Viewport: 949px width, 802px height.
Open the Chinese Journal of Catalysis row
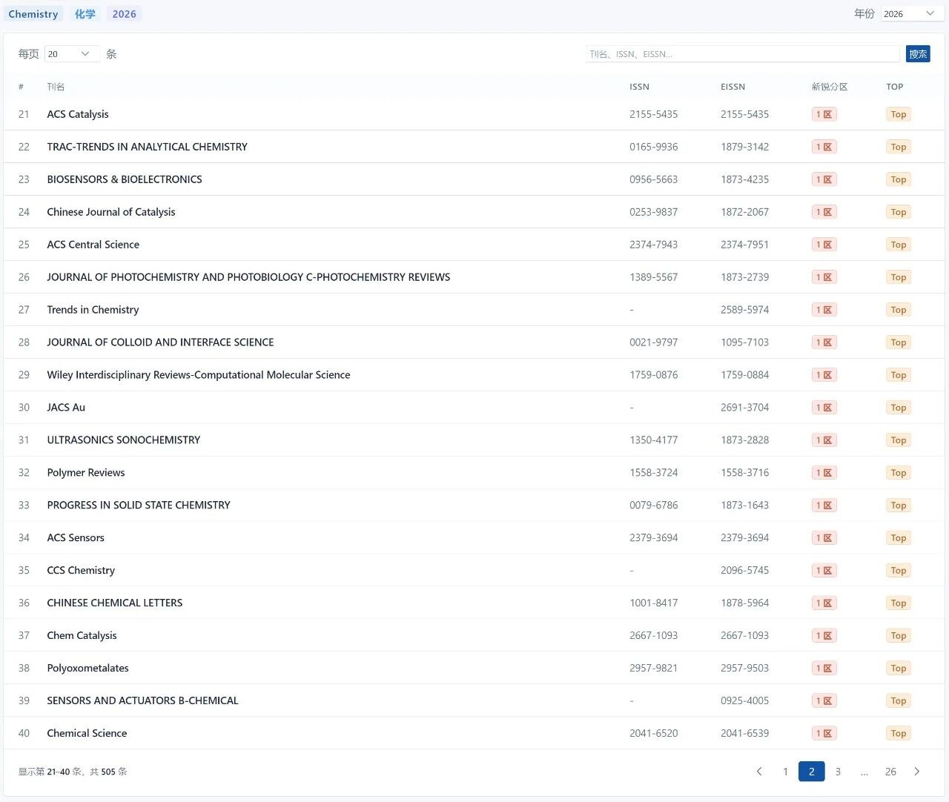[111, 212]
